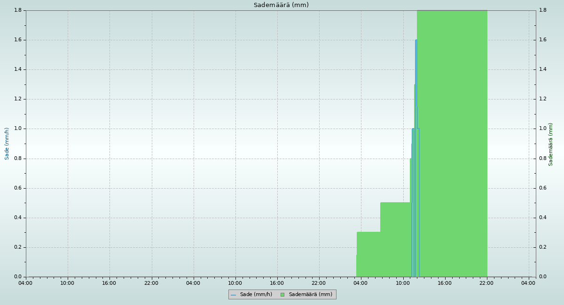Click the vertical 'Sademäärä (mm)' right axis title
Viewport: 564px width, 305px height.
pos(551,144)
